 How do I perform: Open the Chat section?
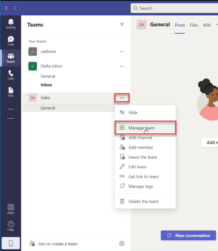(x=11, y=41)
